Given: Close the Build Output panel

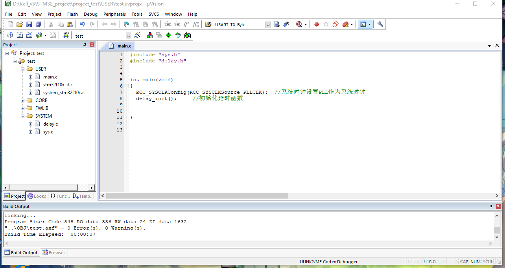Looking at the screenshot, I should coord(498,206).
